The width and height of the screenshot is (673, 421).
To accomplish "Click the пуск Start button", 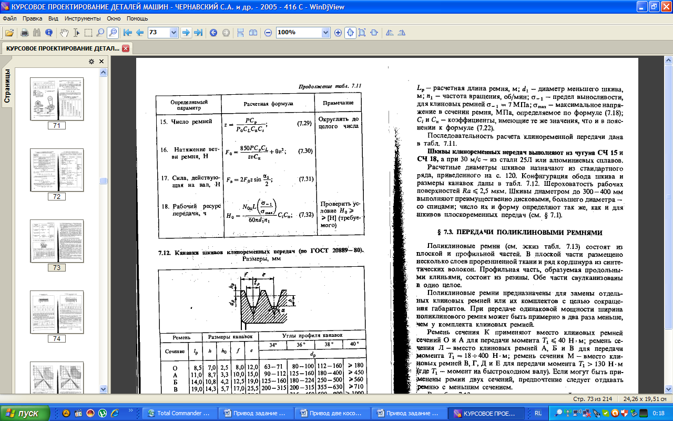I will 25,413.
